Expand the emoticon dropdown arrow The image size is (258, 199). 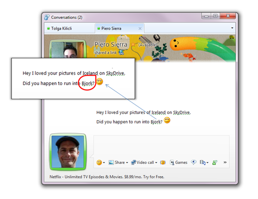click(104, 163)
